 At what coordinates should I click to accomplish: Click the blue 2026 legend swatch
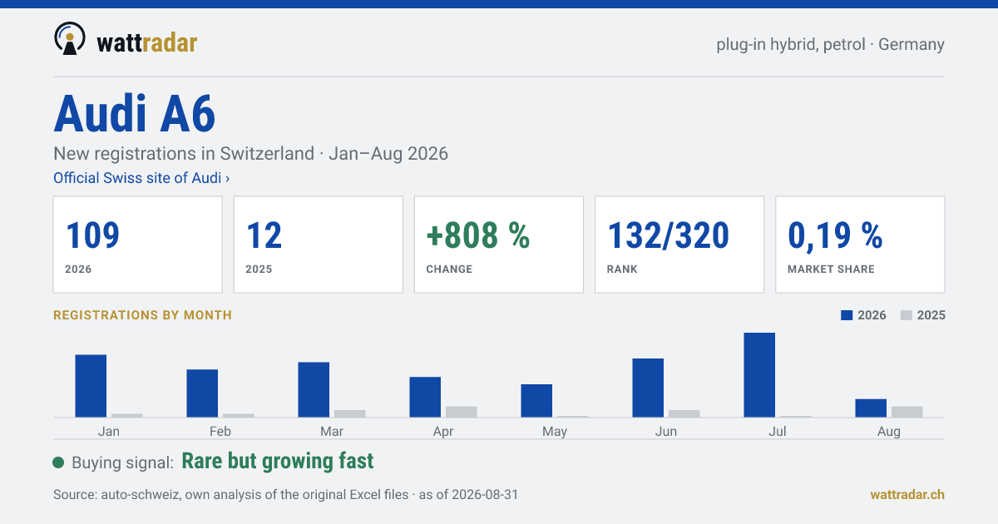click(847, 315)
